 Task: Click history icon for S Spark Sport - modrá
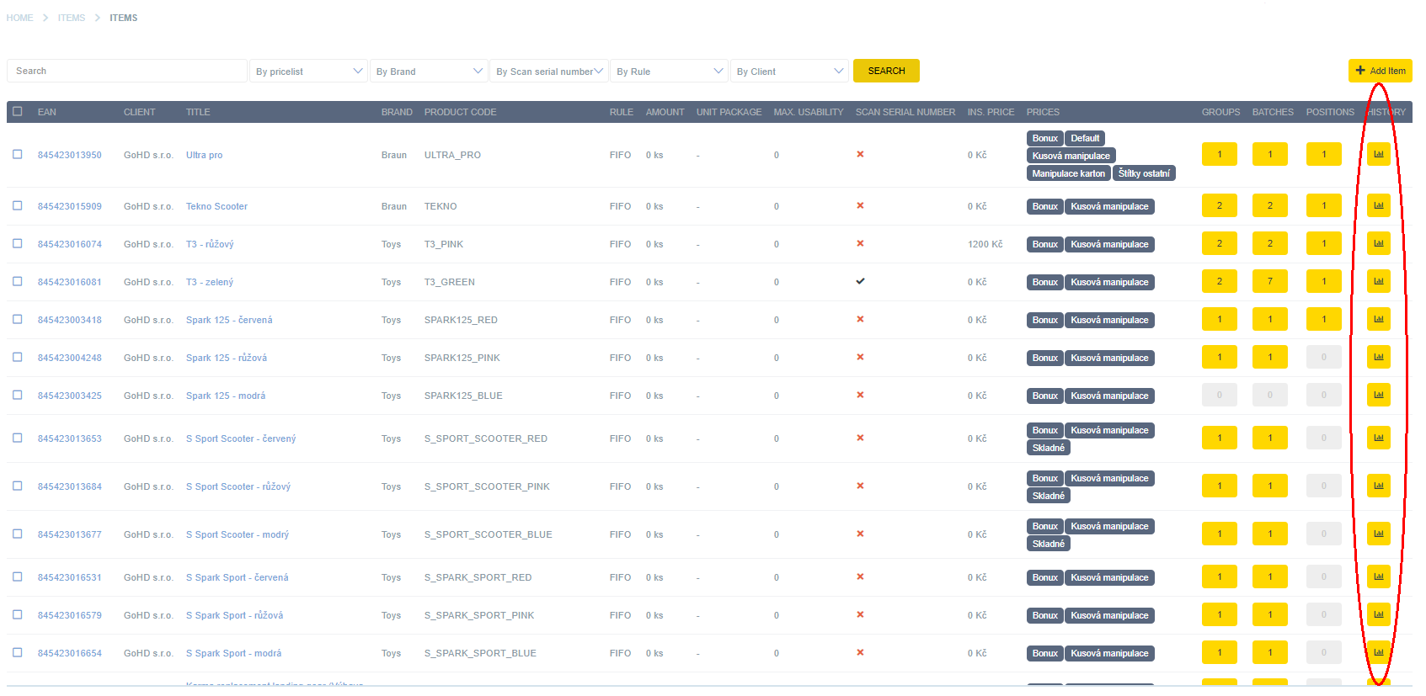pos(1378,653)
